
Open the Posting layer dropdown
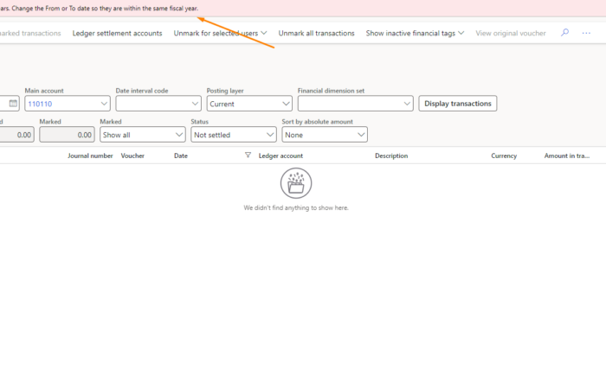click(286, 104)
